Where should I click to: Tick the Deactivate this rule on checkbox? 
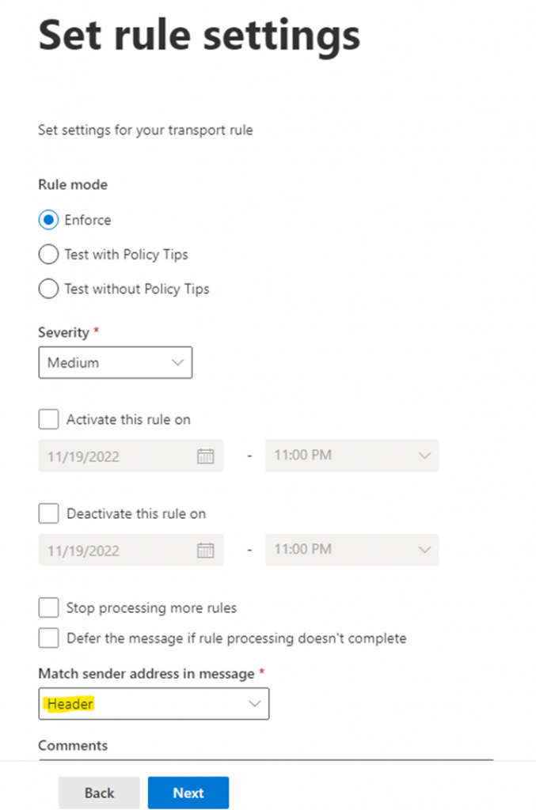(48, 513)
